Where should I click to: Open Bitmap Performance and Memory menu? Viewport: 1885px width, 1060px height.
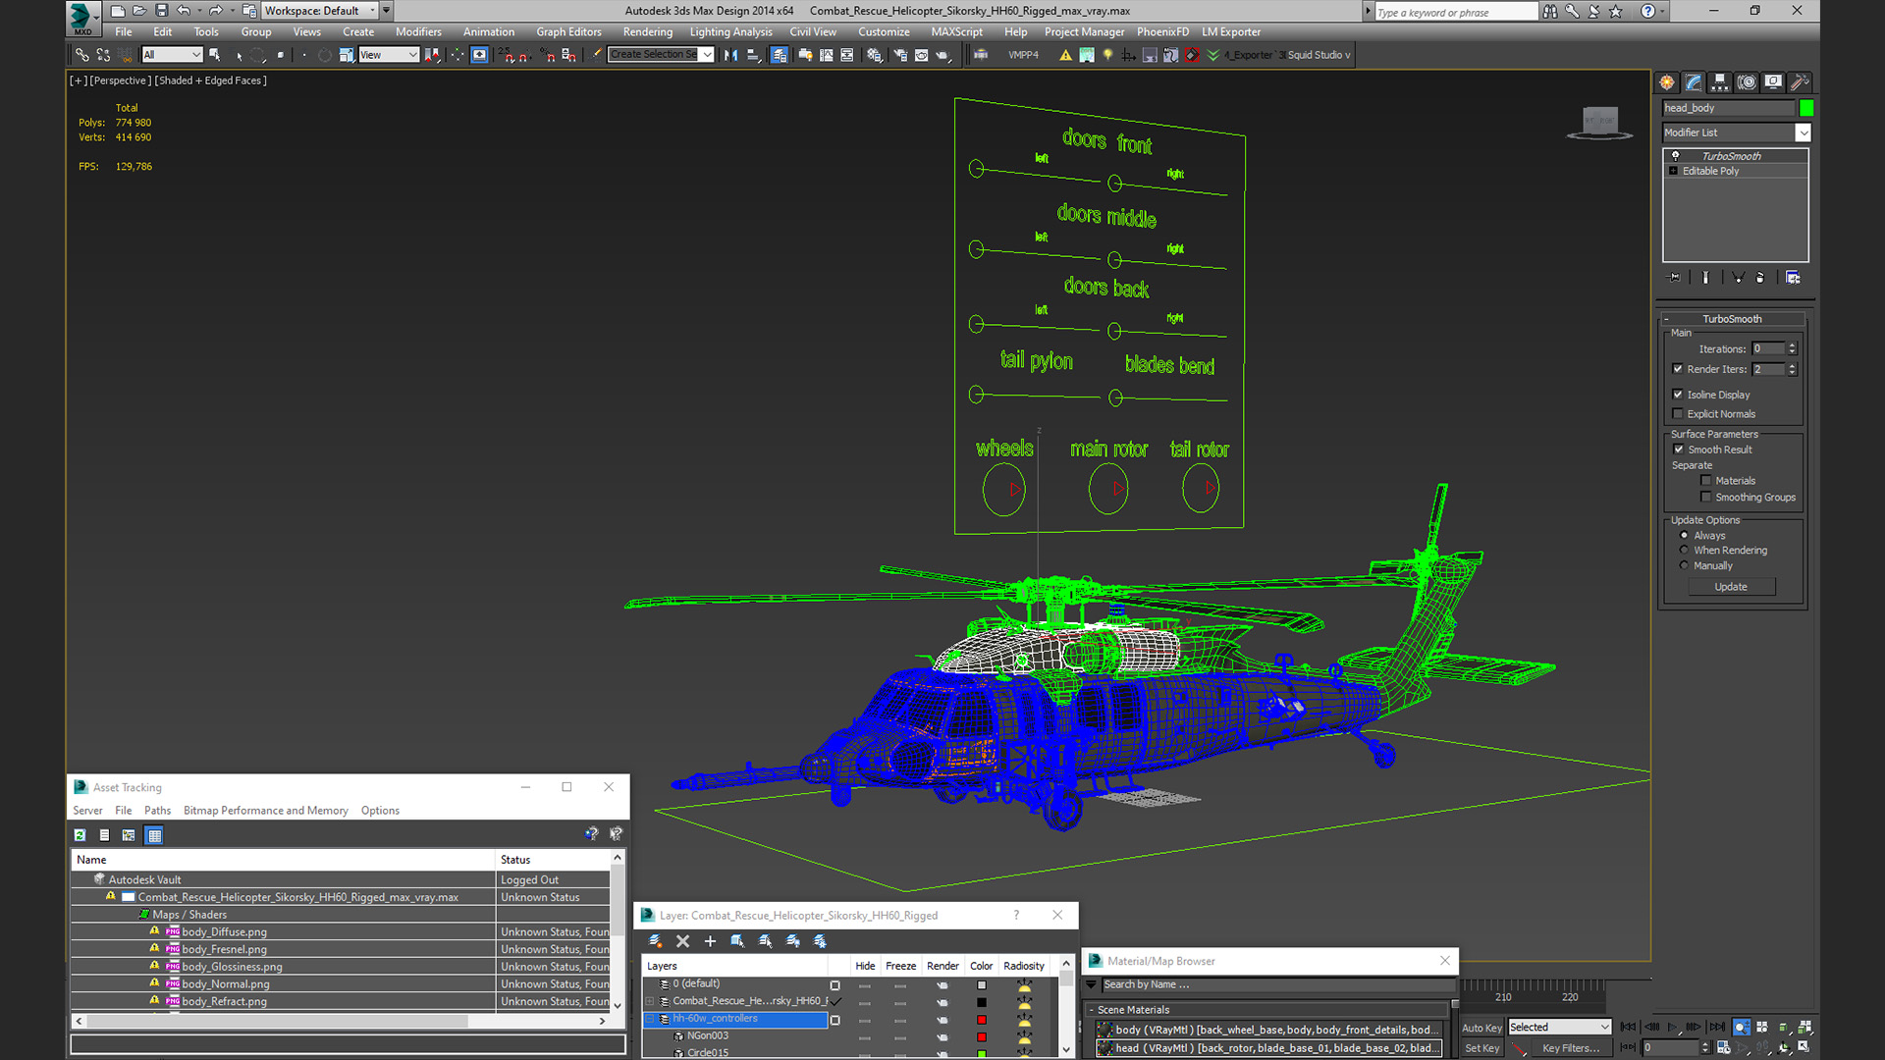265,811
